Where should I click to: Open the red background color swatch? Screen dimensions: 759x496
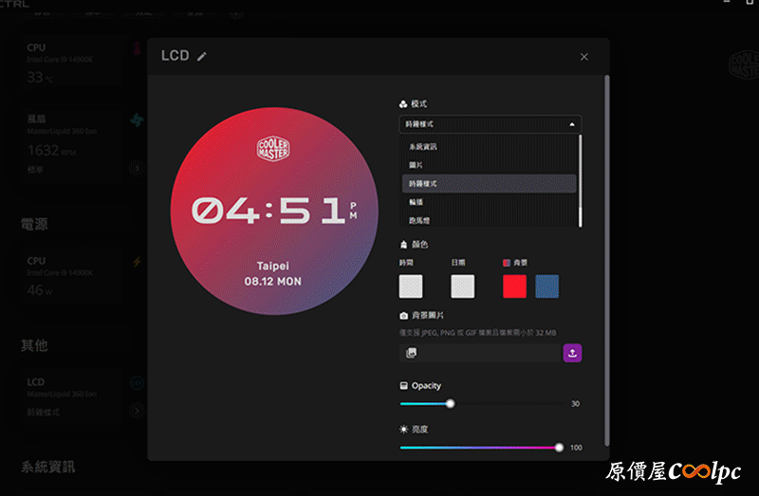pos(514,286)
